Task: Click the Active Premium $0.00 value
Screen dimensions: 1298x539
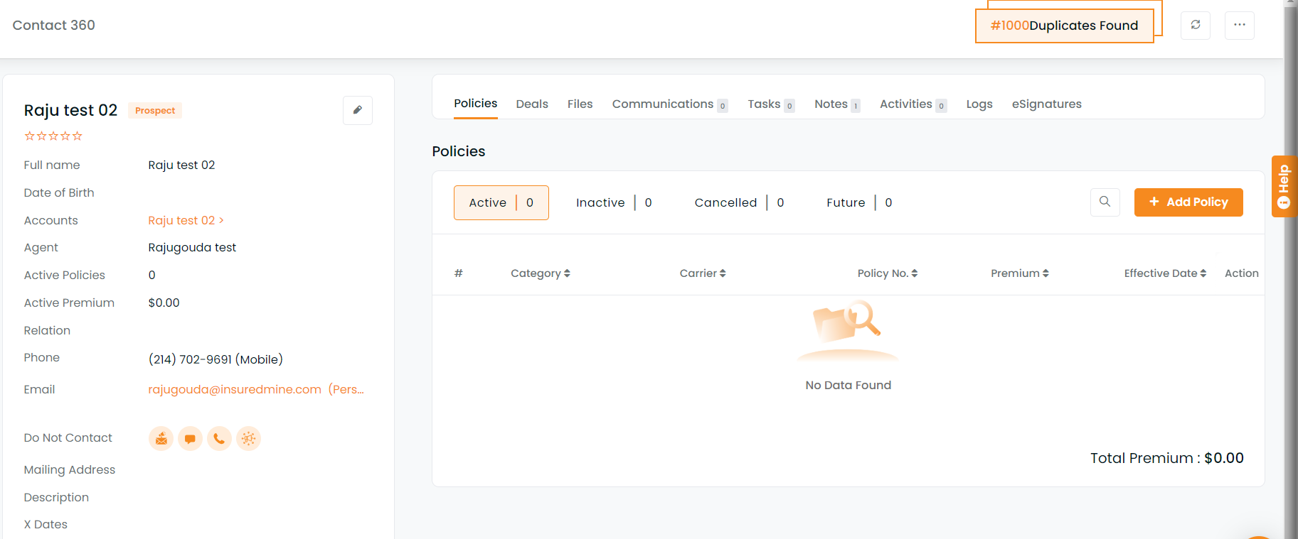Action: 164,303
